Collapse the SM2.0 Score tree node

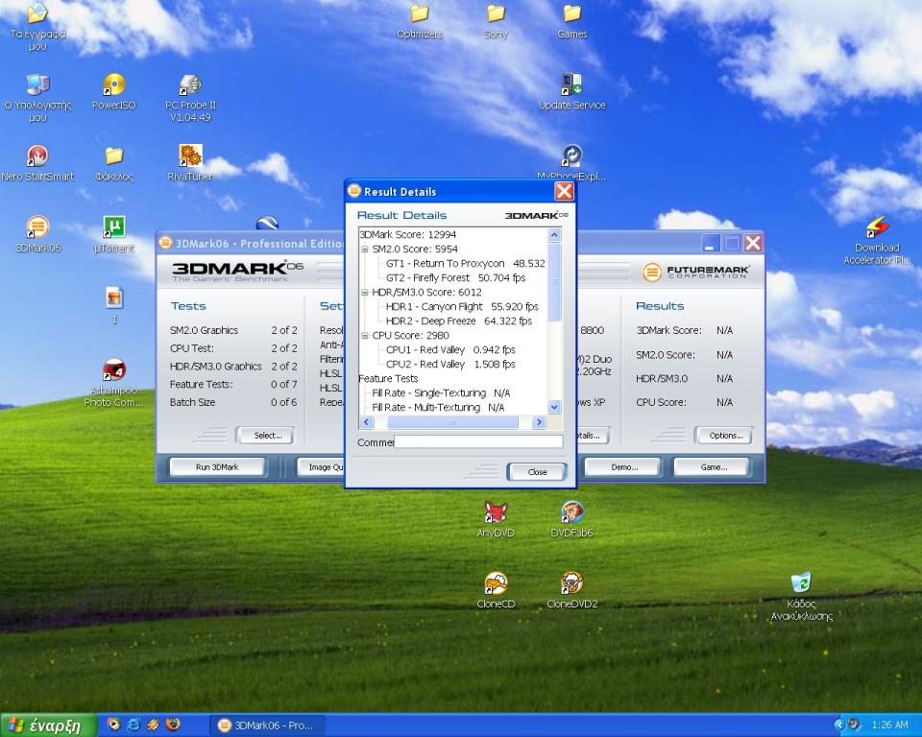[365, 250]
